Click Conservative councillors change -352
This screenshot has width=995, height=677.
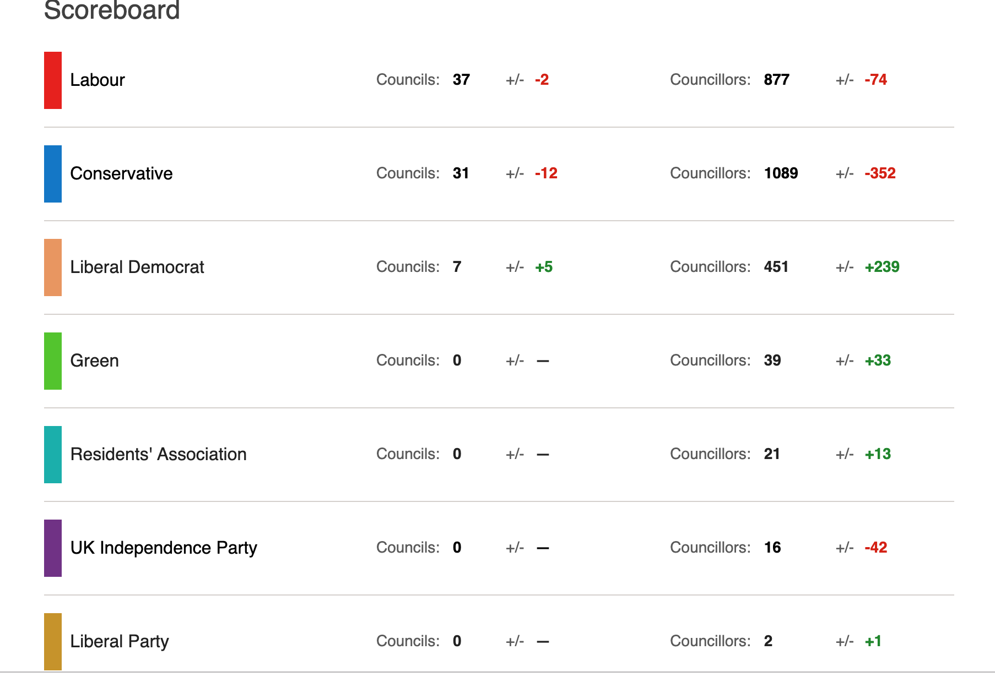click(x=880, y=173)
